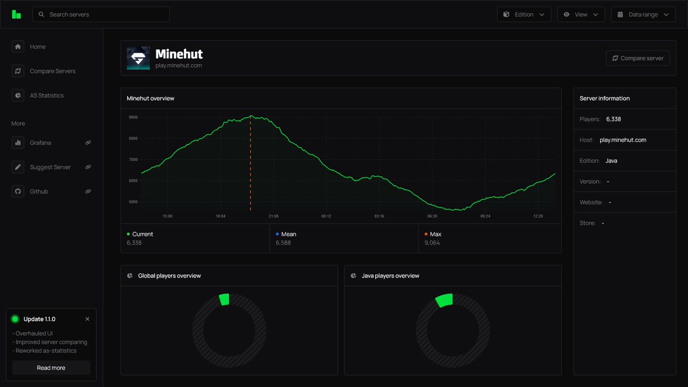Focus the Search servers input field
Image resolution: width=688 pixels, height=387 pixels.
coord(101,14)
